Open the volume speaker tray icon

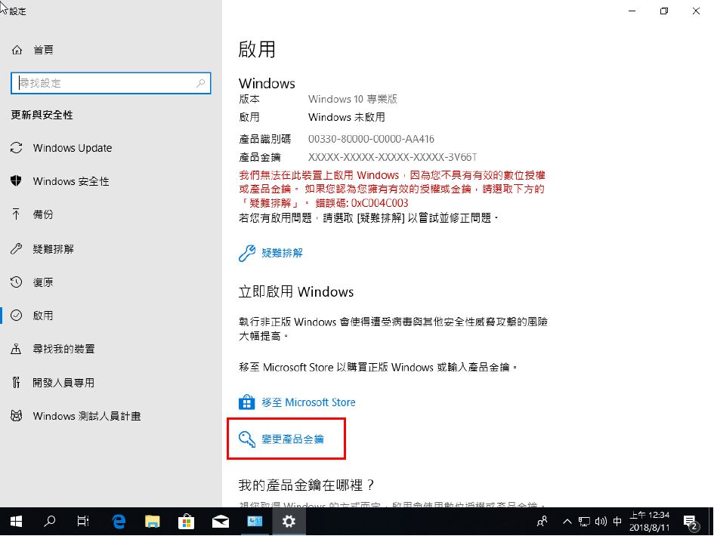[601, 522]
